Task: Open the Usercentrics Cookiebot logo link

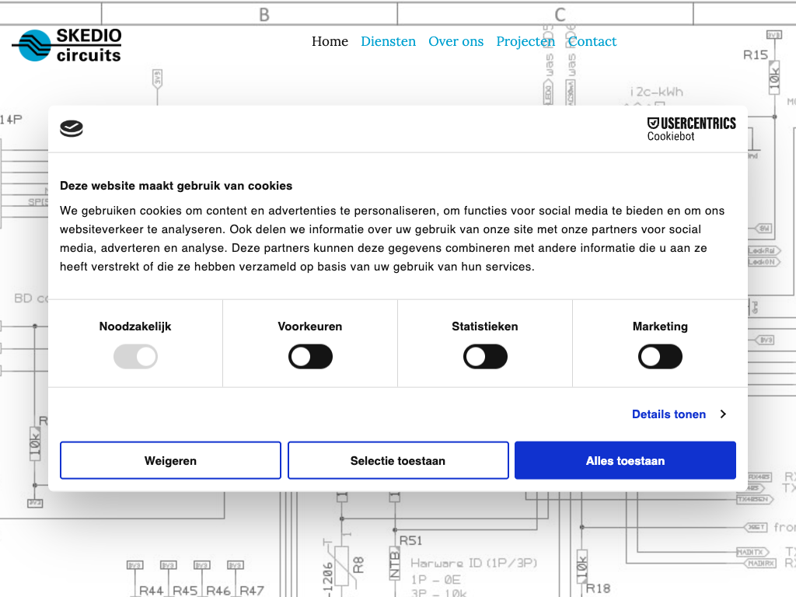Action: [691, 129]
